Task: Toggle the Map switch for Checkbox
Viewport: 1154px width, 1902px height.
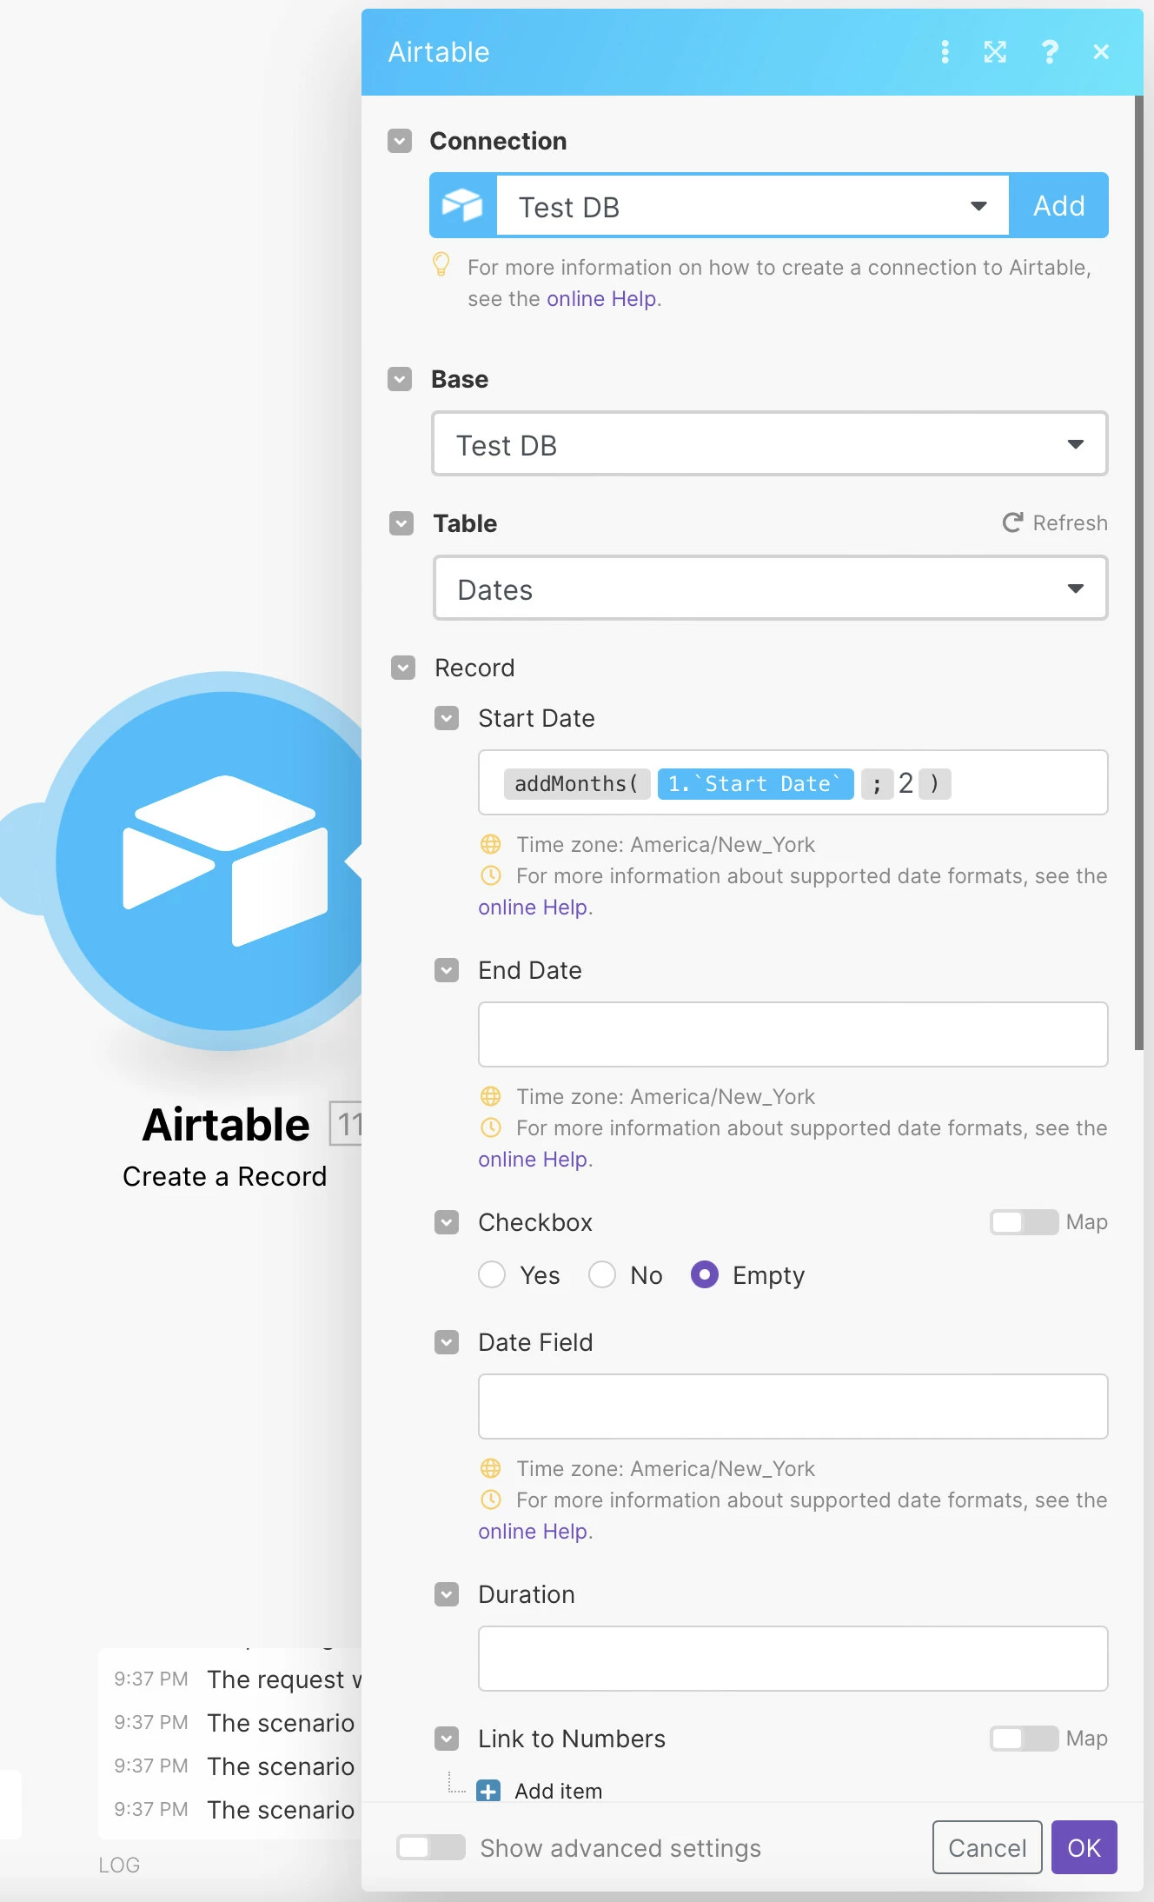Action: (x=1024, y=1221)
